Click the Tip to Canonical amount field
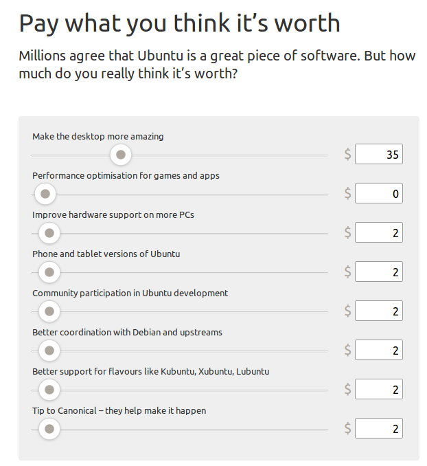427x466 pixels. [378, 429]
